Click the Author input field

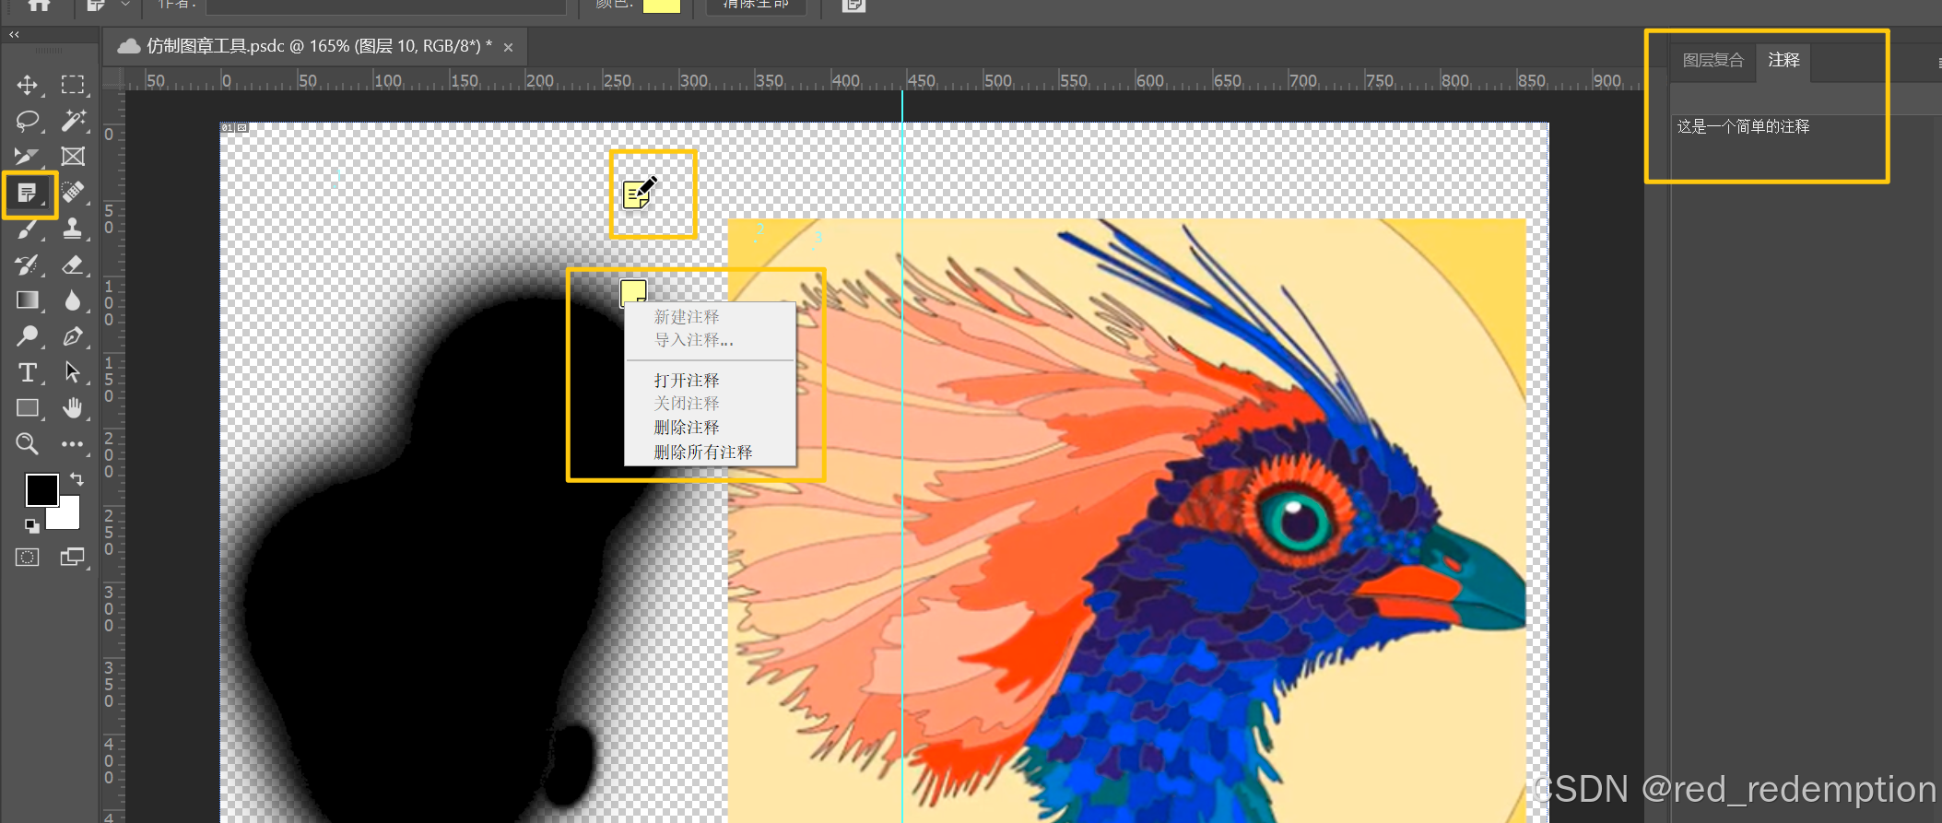coord(385,6)
